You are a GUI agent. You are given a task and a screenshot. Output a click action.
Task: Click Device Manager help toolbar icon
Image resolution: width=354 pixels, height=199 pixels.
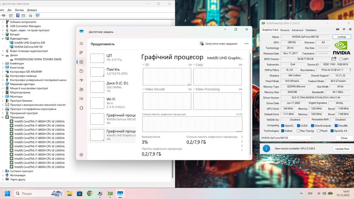(18, 15)
